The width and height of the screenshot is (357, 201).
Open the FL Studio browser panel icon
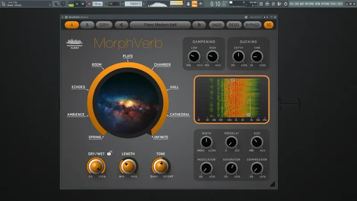tap(3, 4)
